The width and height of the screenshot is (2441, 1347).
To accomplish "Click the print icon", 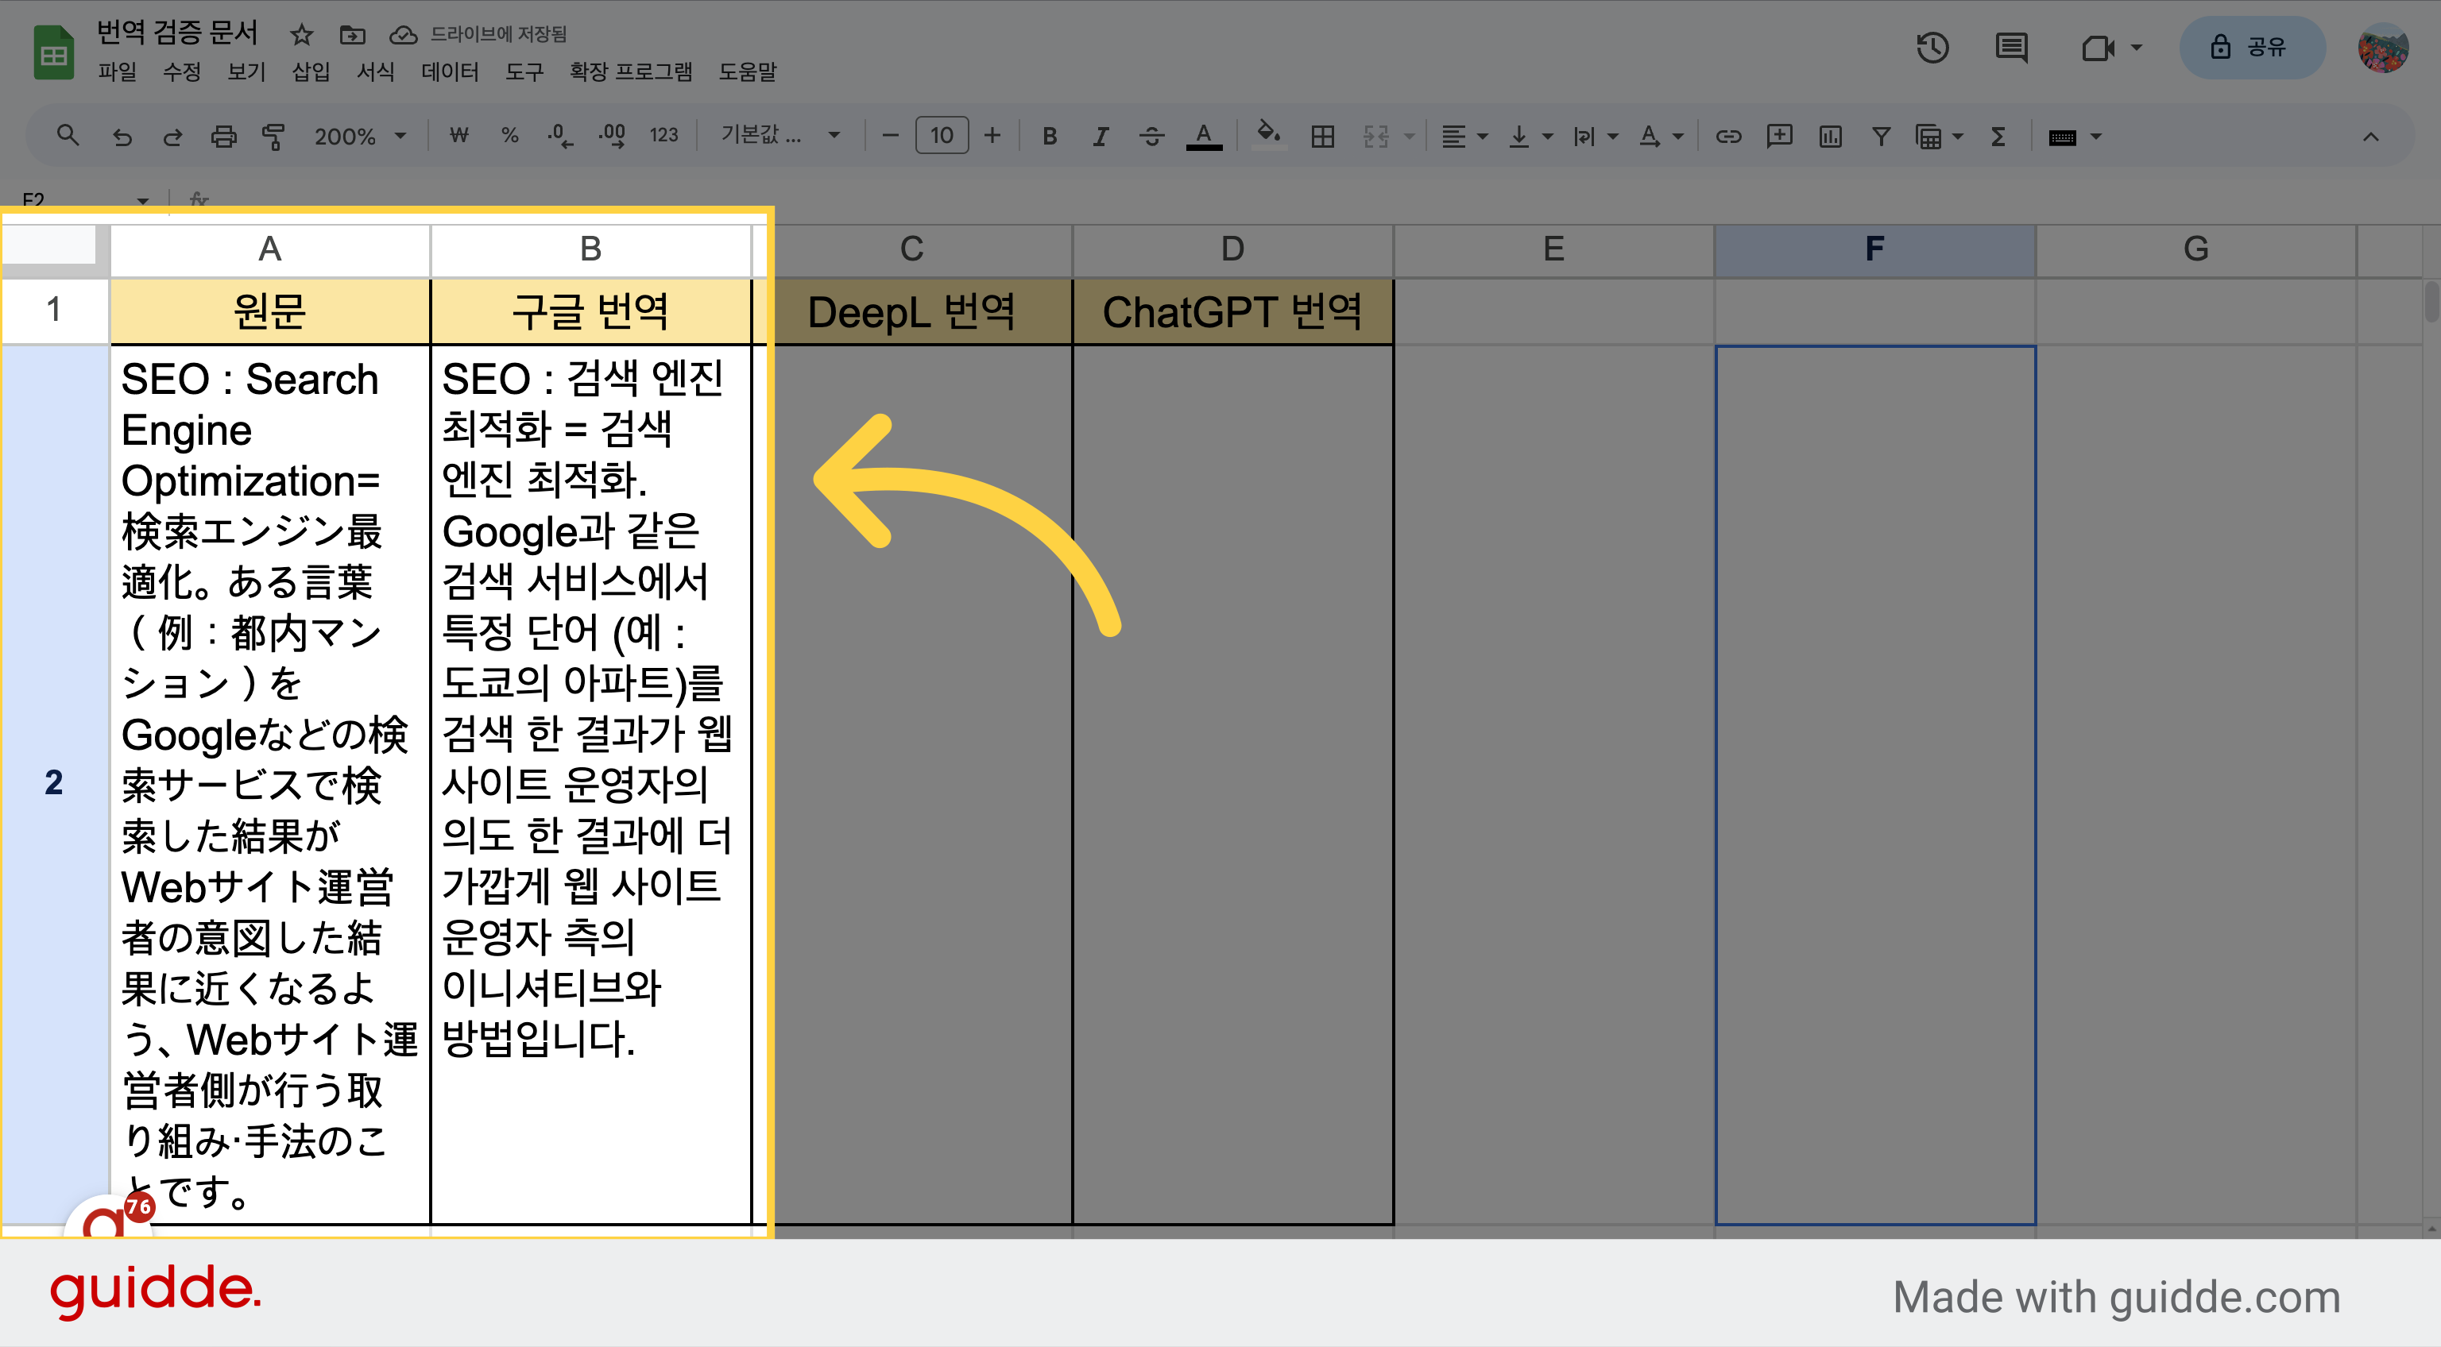I will [223, 137].
